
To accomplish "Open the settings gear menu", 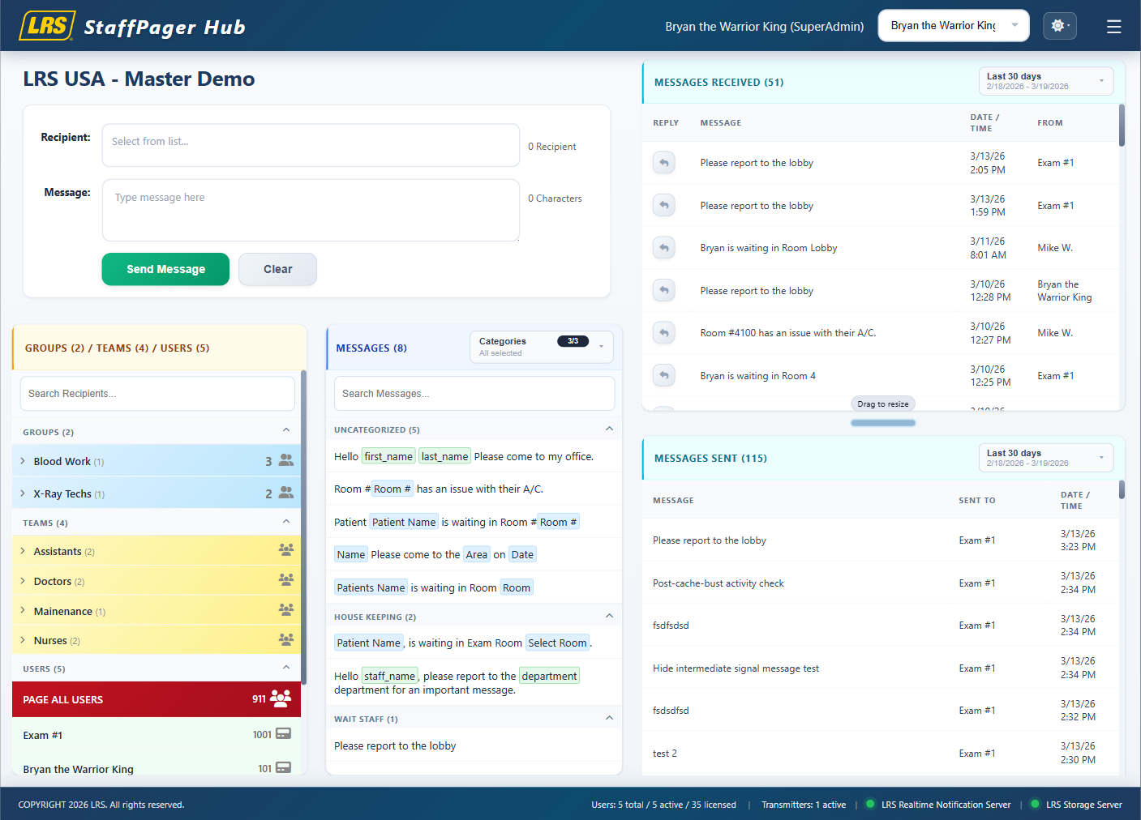I will point(1060,25).
